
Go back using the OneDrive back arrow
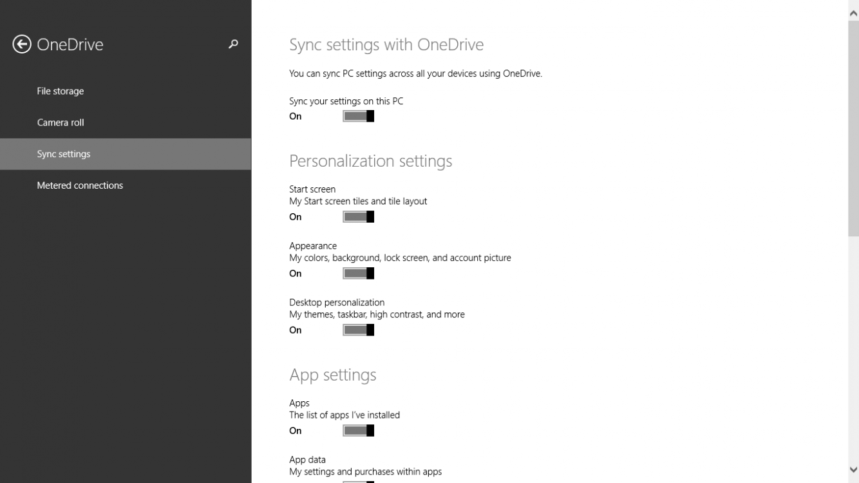22,44
